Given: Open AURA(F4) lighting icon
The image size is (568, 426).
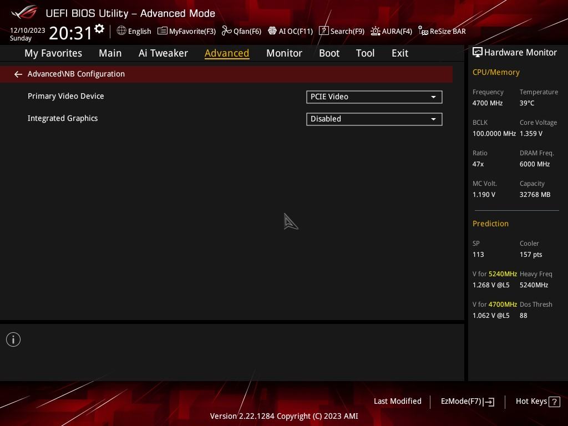Looking at the screenshot, I should click(x=376, y=31).
